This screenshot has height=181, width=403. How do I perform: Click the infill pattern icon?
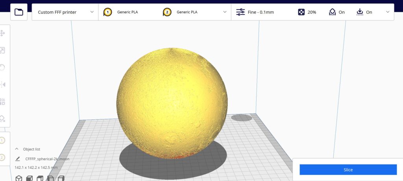[x=301, y=12]
